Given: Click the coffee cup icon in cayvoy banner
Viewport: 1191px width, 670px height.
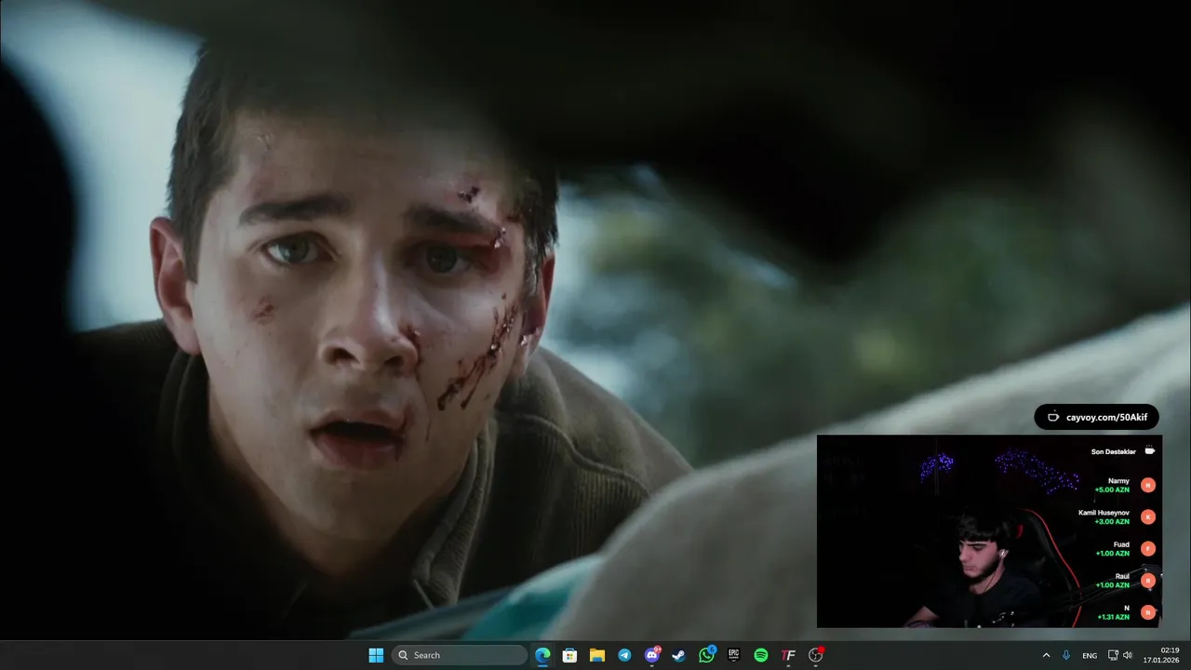Looking at the screenshot, I should [x=1053, y=417].
